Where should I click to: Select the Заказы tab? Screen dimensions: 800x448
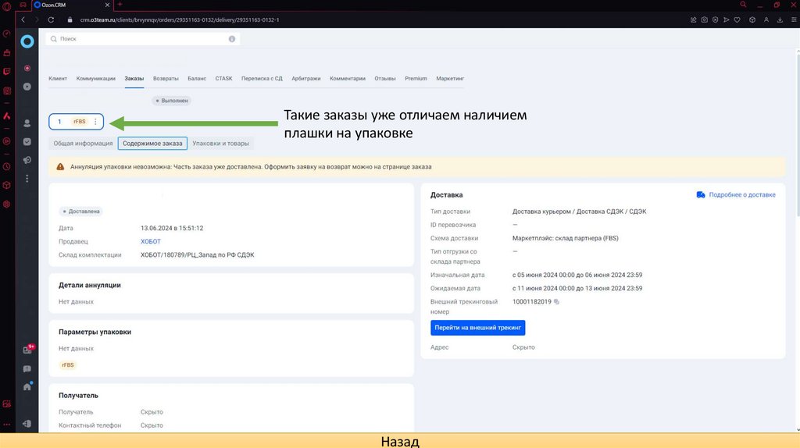134,79
